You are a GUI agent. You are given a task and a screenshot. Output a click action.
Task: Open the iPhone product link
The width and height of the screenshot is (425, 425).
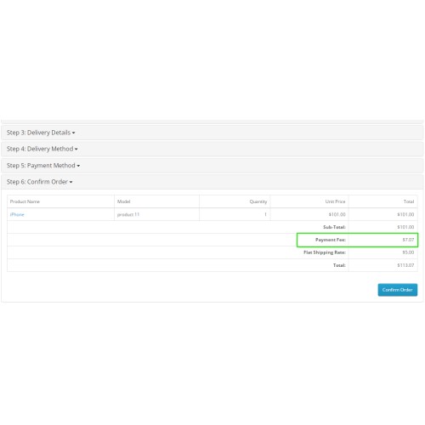pos(17,214)
